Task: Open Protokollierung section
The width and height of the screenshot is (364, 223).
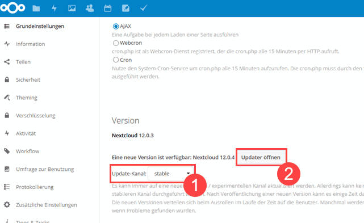Action: tap(35, 187)
